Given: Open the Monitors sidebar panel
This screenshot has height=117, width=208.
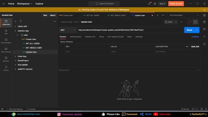Looking at the screenshot, I should [x=6, y=59].
